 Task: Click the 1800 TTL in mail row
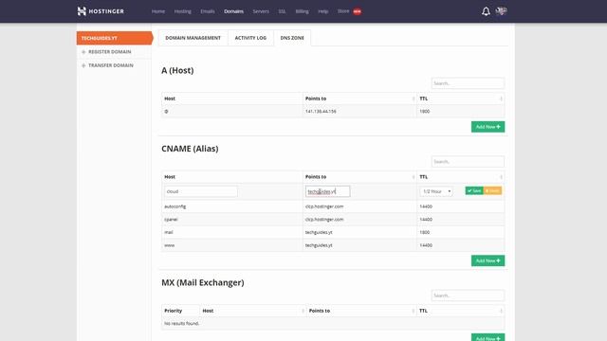click(424, 232)
